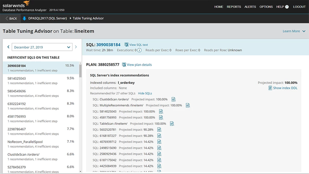The image size is (309, 174).
Task: Go to next day with right chevron
Action: tap(76, 47)
